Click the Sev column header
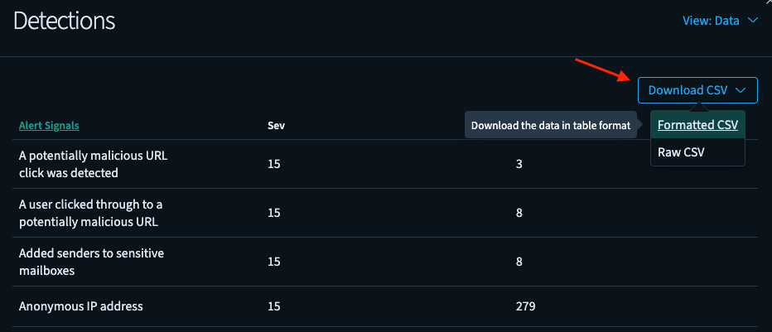The image size is (772, 332). (276, 126)
